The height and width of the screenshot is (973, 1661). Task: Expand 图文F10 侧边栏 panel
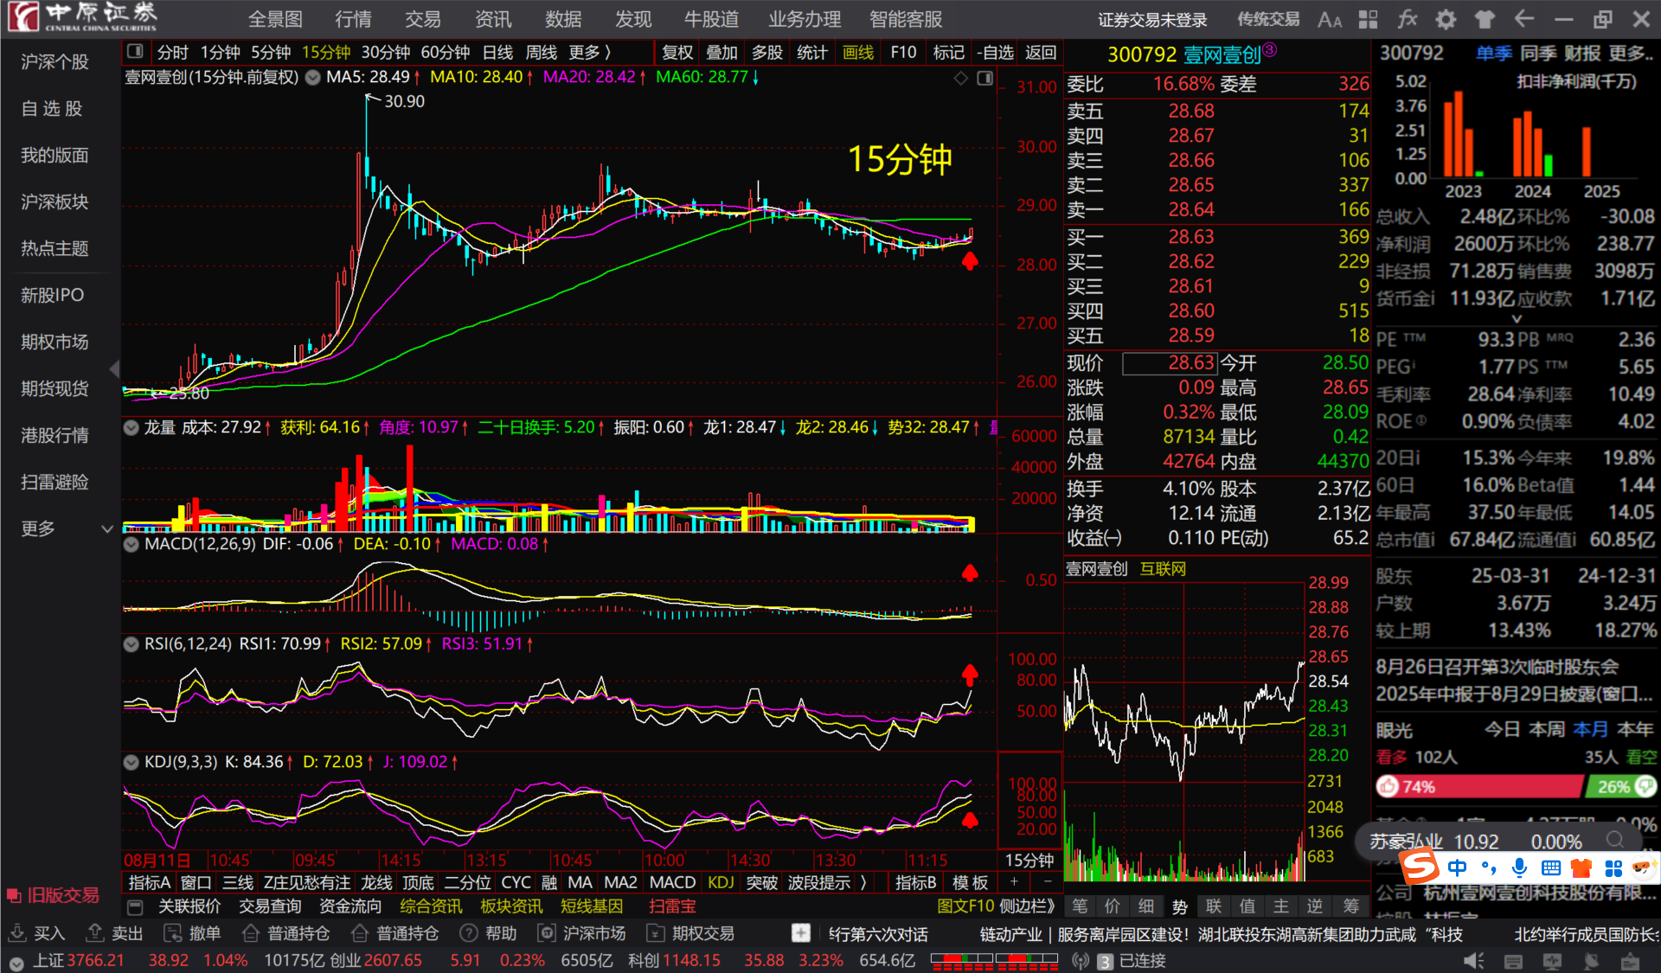996,906
